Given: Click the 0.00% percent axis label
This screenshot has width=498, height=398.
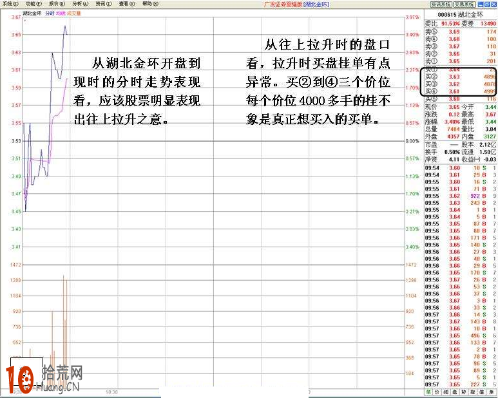Looking at the screenshot, I should 412,140.
